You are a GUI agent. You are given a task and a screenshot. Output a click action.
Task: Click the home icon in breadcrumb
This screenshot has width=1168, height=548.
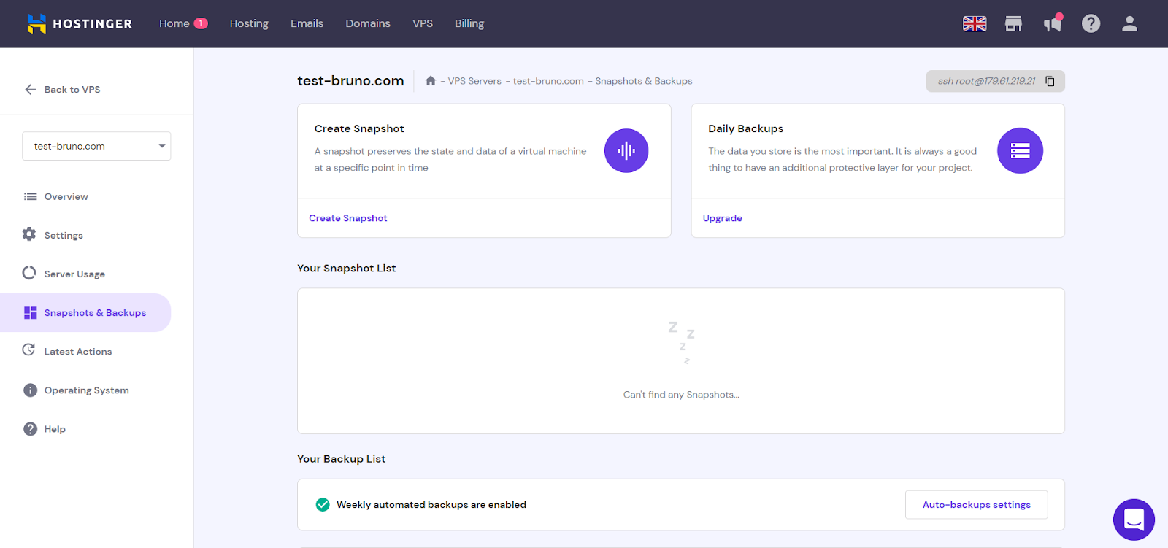coord(431,81)
